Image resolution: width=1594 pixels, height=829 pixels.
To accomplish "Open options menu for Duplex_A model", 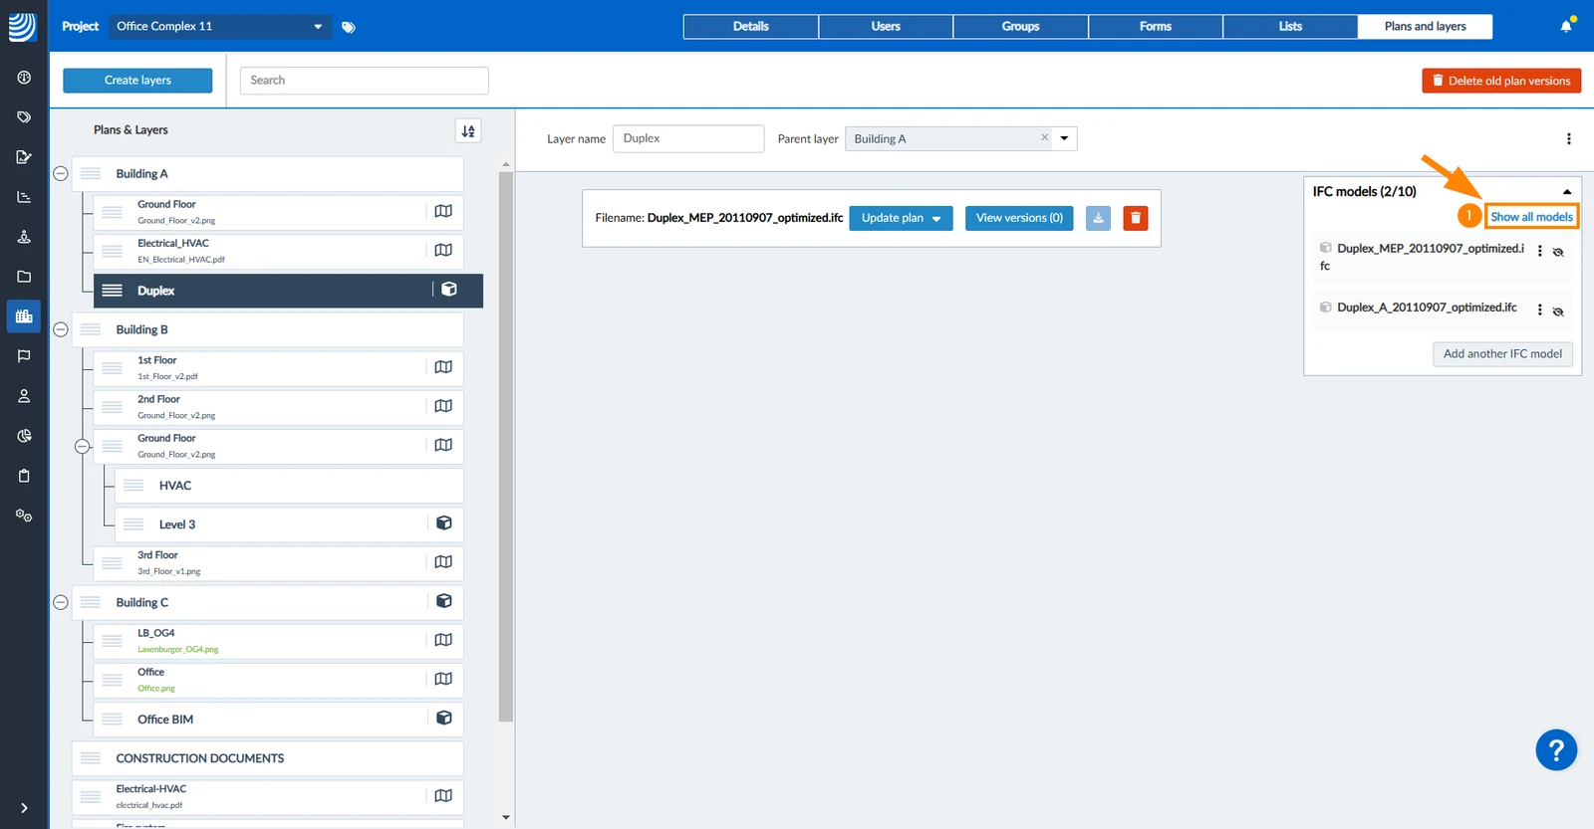I will (x=1540, y=311).
